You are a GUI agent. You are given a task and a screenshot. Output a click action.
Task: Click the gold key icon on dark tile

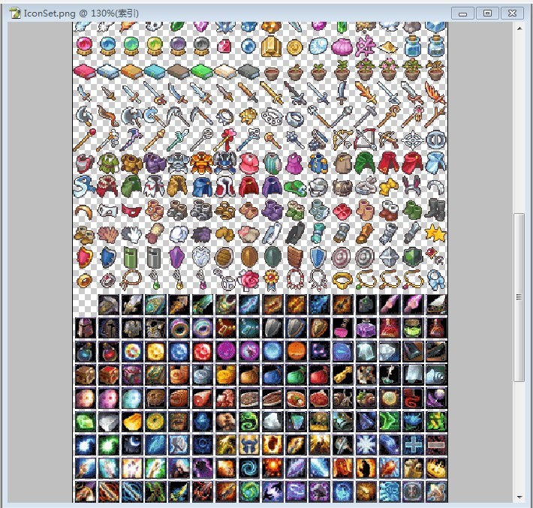343,374
